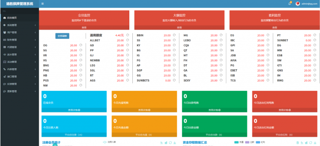Click the 全部刷新 button
Screen dimensions: 320x146
(62, 36)
